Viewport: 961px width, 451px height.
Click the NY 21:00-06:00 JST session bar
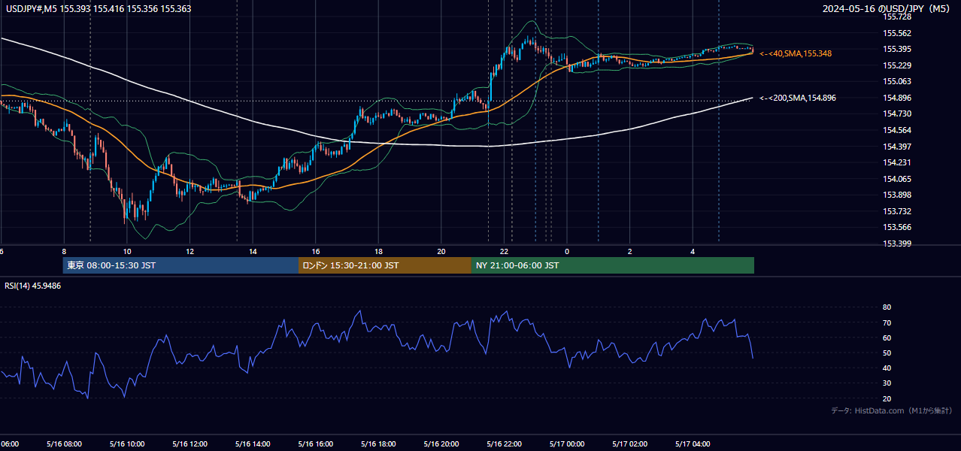point(613,265)
